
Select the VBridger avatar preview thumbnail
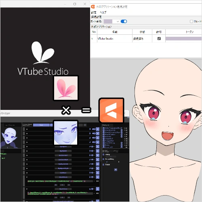(11, 138)
